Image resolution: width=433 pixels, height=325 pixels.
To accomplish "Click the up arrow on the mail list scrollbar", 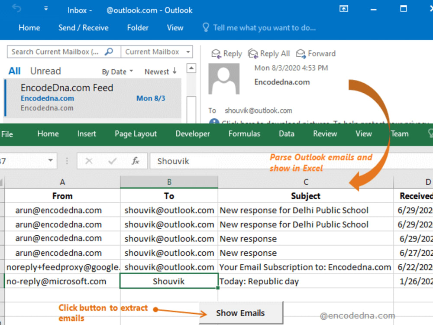I will click(191, 68).
